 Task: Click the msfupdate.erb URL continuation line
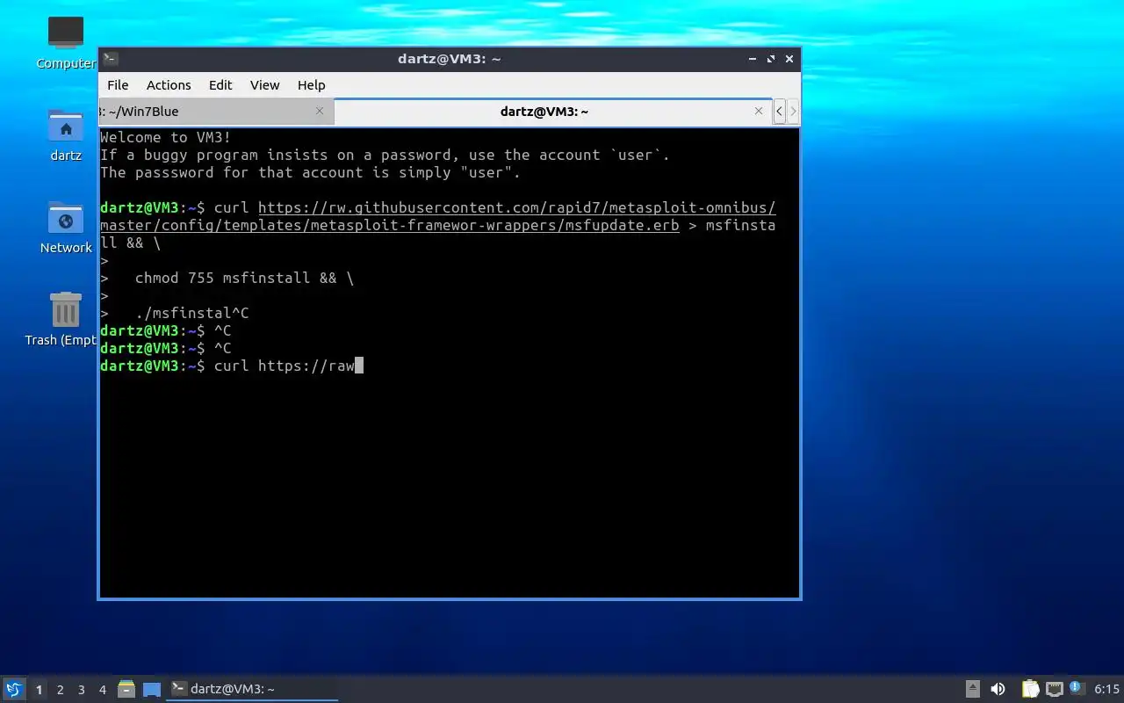[390, 226]
